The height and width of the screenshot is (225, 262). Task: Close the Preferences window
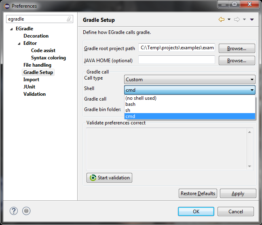(249, 4)
